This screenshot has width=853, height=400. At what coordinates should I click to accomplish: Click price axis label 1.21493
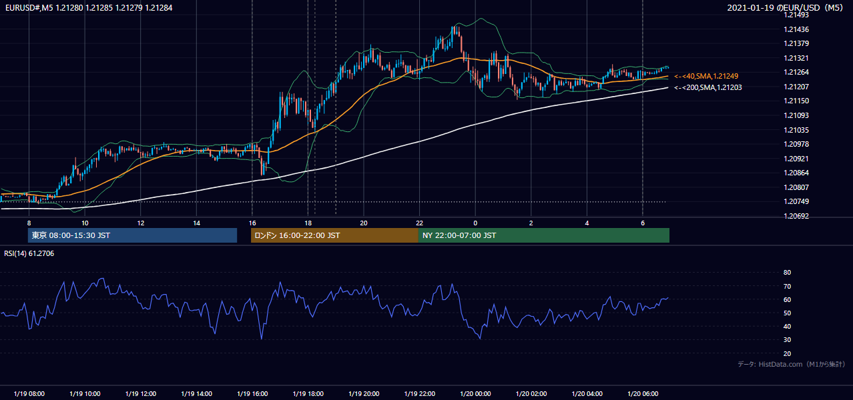(x=796, y=15)
